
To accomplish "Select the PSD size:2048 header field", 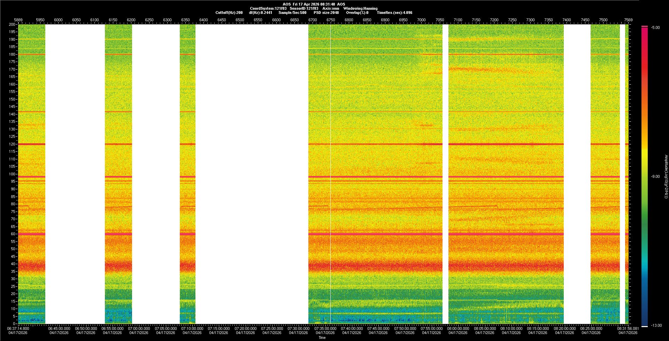I will click(x=326, y=13).
